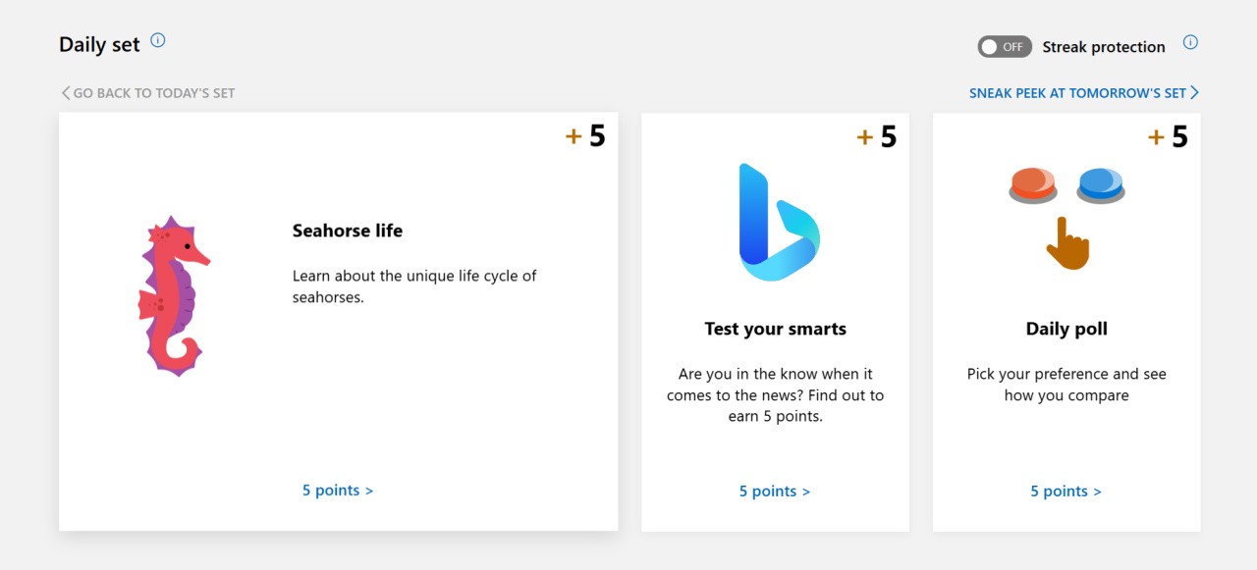Open the Streak protection info icon

(x=1190, y=43)
